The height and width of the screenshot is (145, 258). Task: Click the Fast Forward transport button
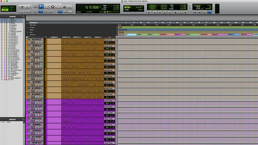165,12
